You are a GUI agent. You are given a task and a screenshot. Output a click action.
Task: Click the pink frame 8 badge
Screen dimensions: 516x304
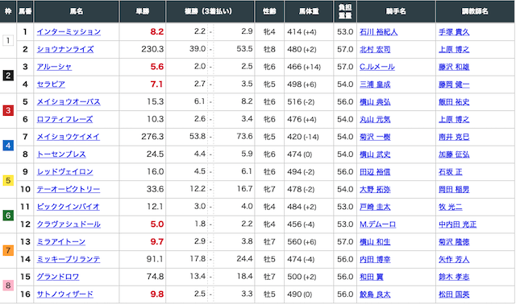8,286
